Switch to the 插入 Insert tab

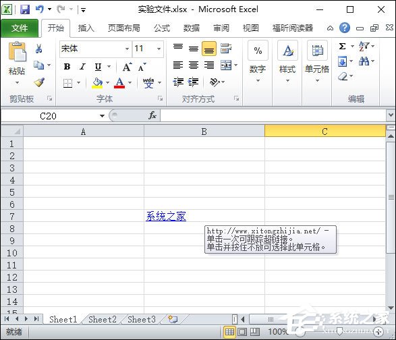[86, 28]
